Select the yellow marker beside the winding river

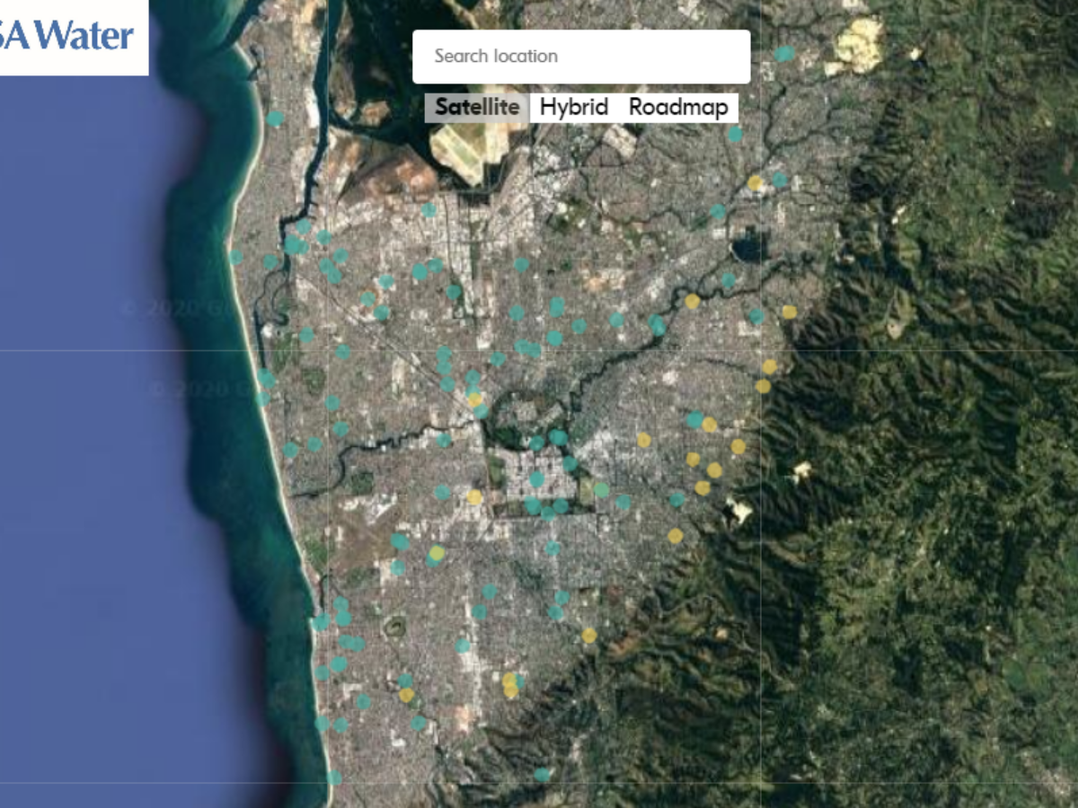click(x=692, y=302)
